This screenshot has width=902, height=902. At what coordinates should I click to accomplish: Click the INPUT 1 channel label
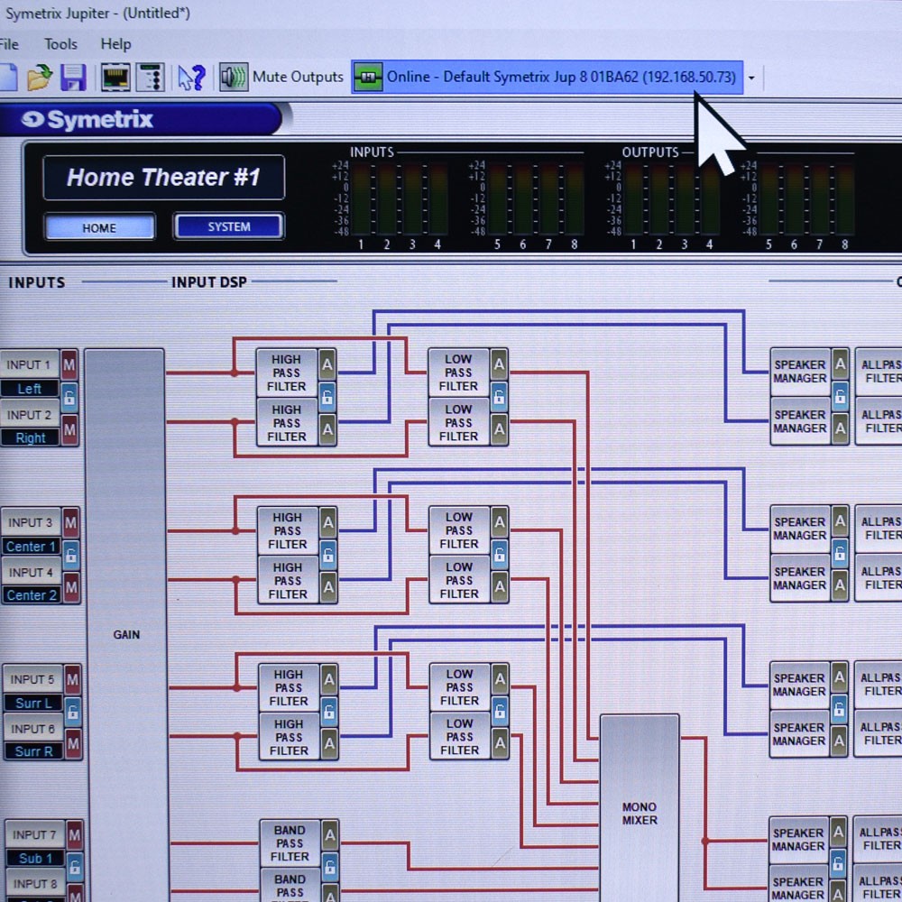29,364
